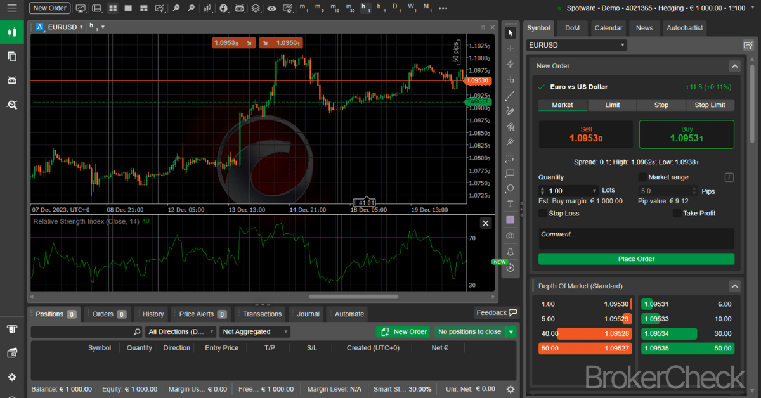Switch chart to m15 timeframe
The image size is (761, 398).
tap(335, 8)
